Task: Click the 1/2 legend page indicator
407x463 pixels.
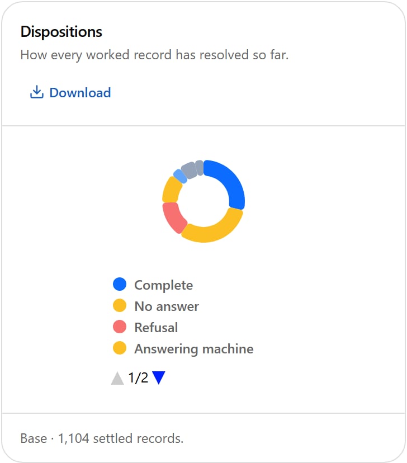Action: point(138,377)
